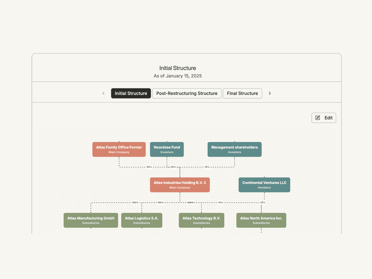Click the pencil icon in Edit button

click(318, 118)
